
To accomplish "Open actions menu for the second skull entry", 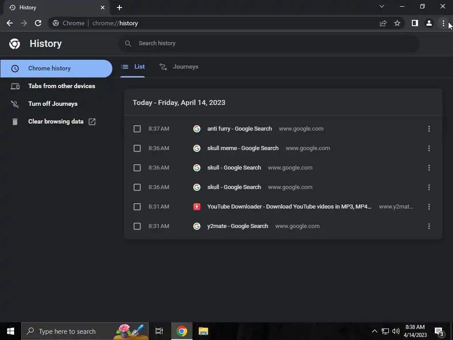I will tap(429, 187).
